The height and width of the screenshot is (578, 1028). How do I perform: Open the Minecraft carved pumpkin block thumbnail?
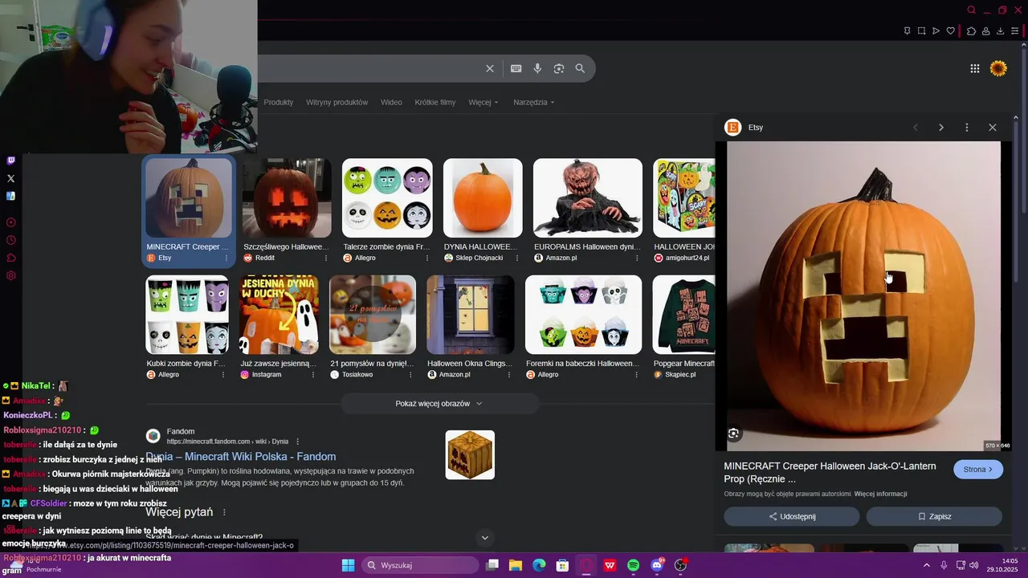[x=470, y=455]
